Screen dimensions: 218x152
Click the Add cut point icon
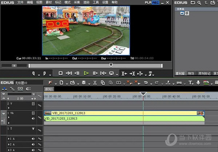tap(168, 83)
